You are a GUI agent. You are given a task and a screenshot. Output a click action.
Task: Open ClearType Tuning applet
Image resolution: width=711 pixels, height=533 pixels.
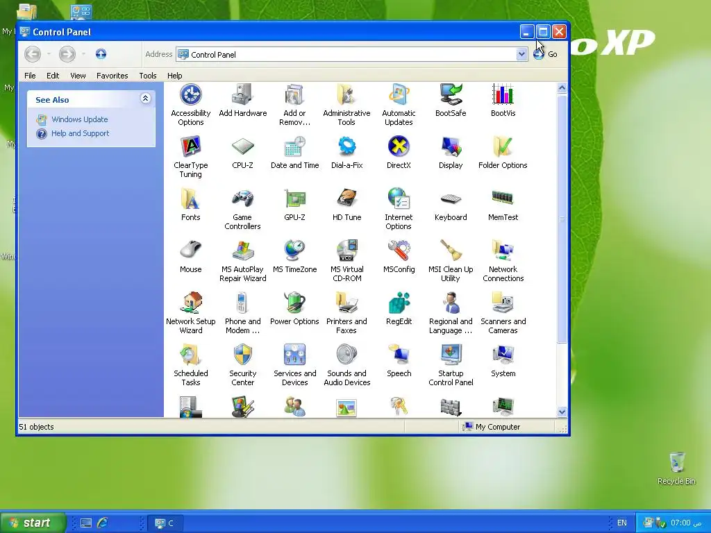(x=190, y=157)
